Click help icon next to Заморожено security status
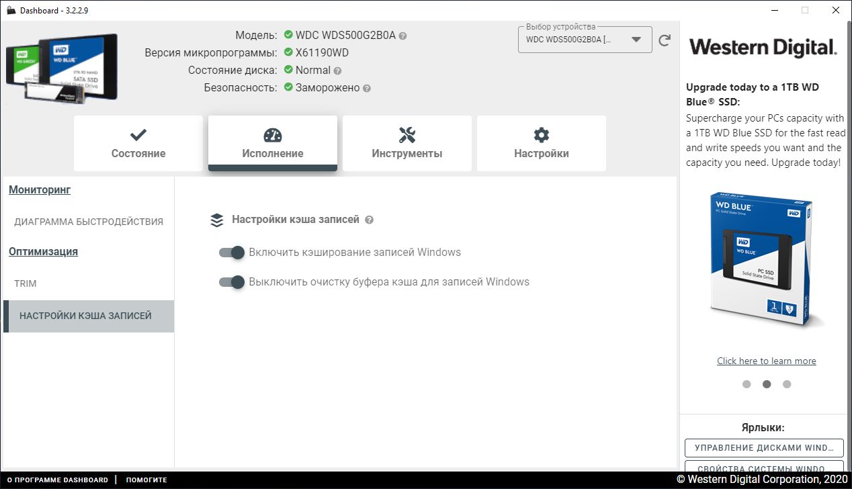Viewport: 852px width, 489px height. [x=366, y=88]
